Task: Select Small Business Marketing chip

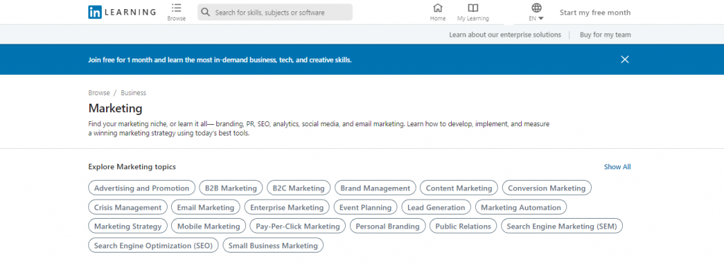Action: coord(273,246)
